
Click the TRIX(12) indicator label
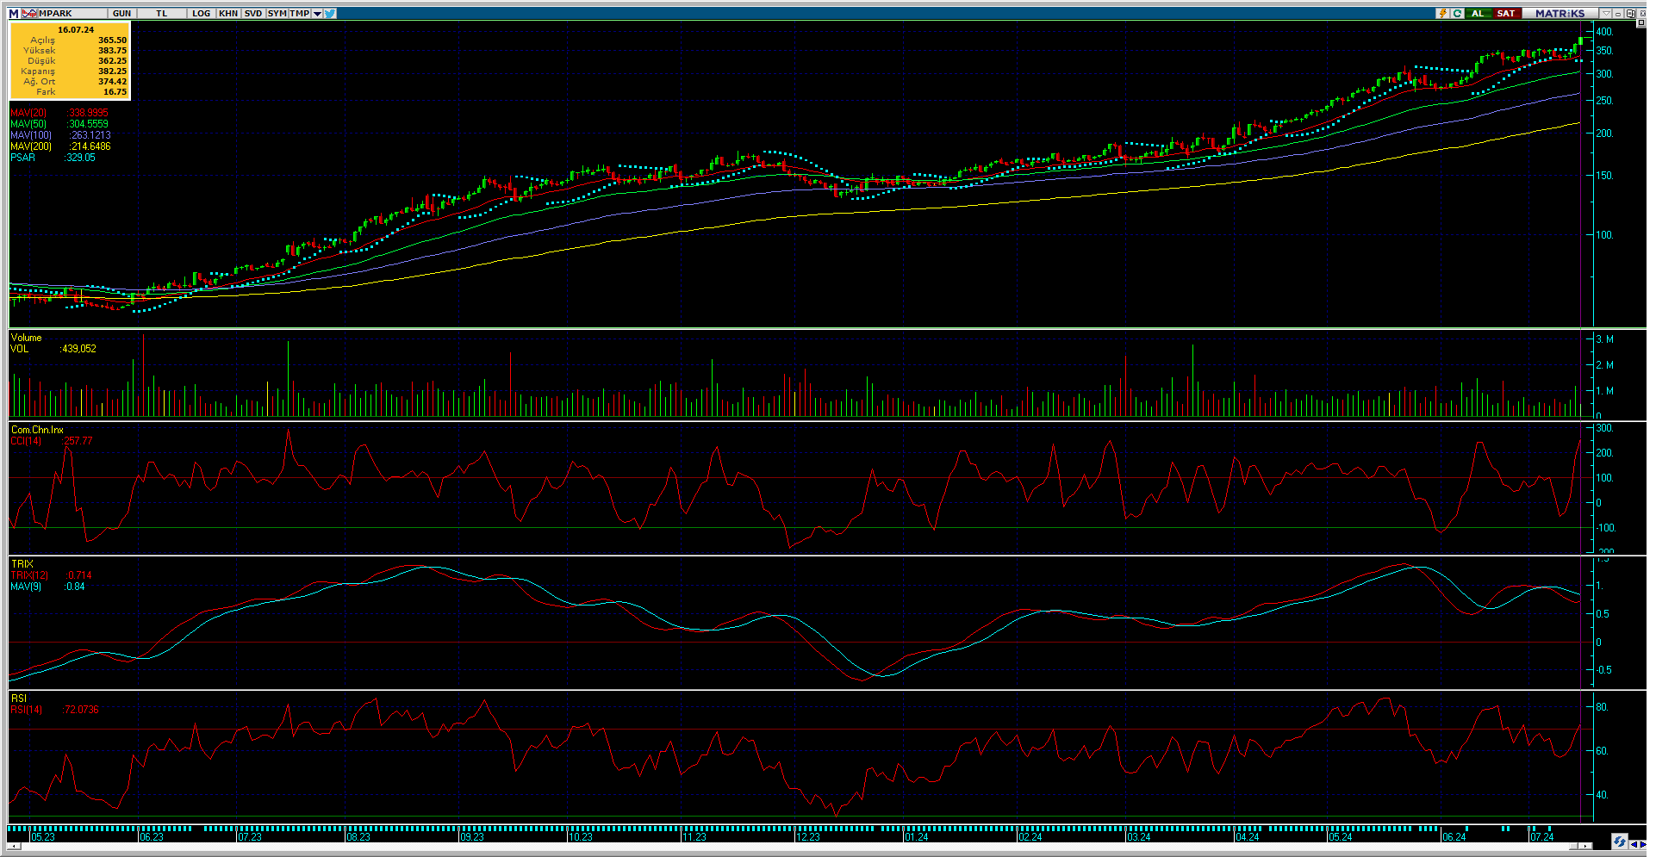coord(30,575)
